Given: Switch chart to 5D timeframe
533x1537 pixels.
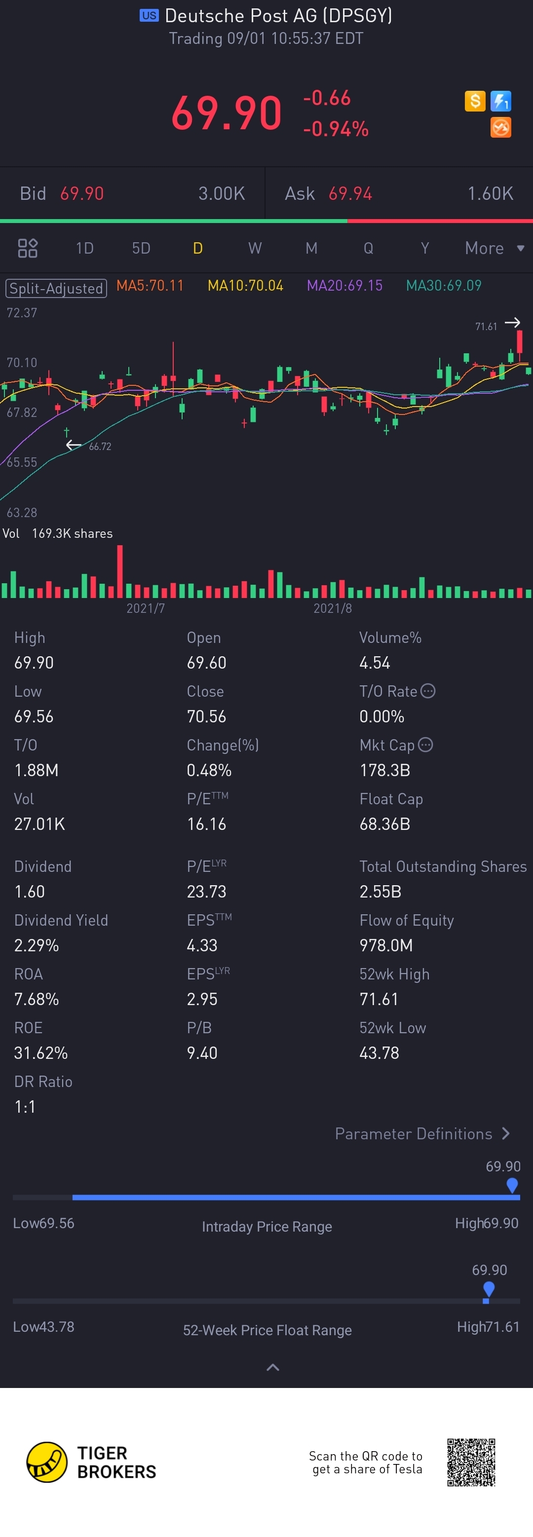Looking at the screenshot, I should 142,248.
